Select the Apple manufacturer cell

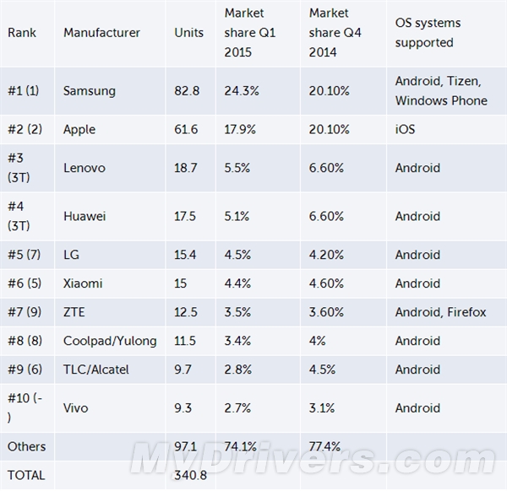pyautogui.click(x=79, y=129)
